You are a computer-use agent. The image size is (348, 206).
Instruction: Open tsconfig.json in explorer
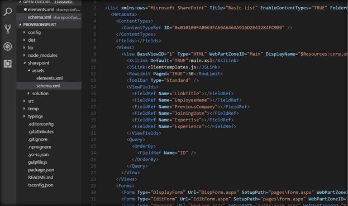(x=41, y=185)
